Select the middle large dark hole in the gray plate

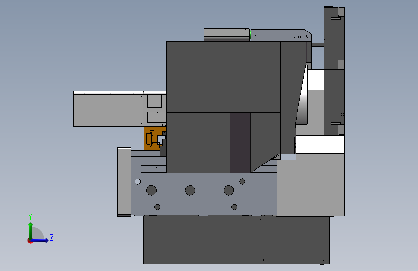coord(190,190)
